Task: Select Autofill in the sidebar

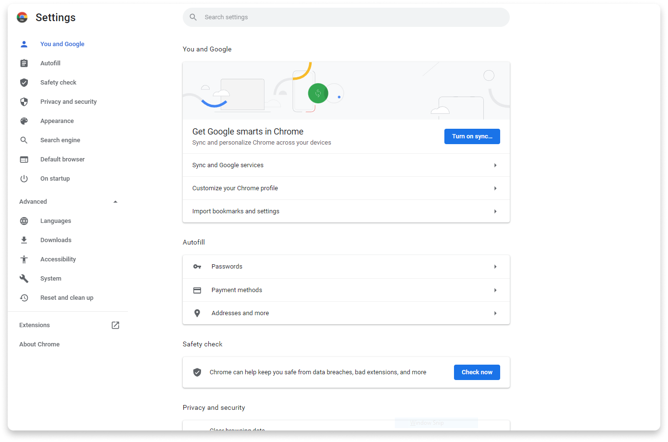Action: [50, 63]
